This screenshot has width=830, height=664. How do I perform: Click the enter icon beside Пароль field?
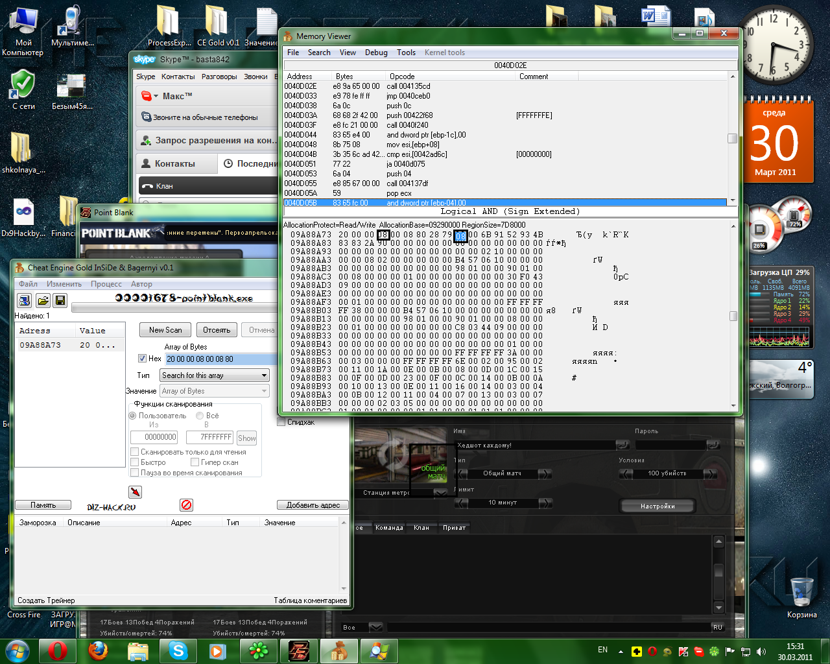pyautogui.click(x=713, y=445)
